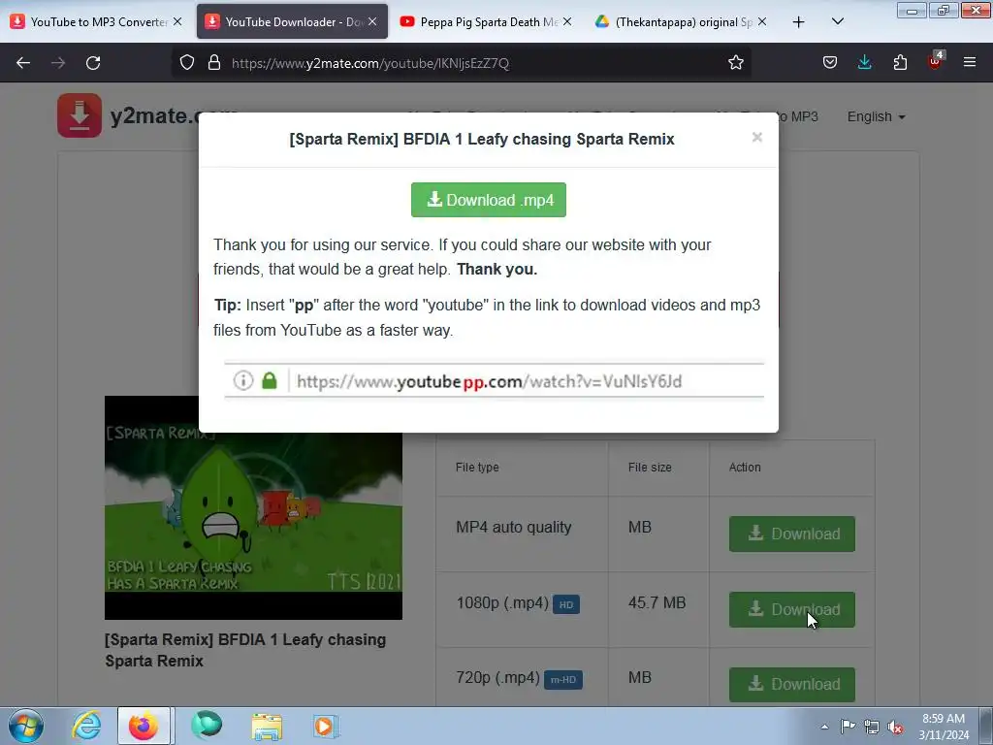Click the m-HD badge beside 720p
The width and height of the screenshot is (993, 745).
click(563, 680)
